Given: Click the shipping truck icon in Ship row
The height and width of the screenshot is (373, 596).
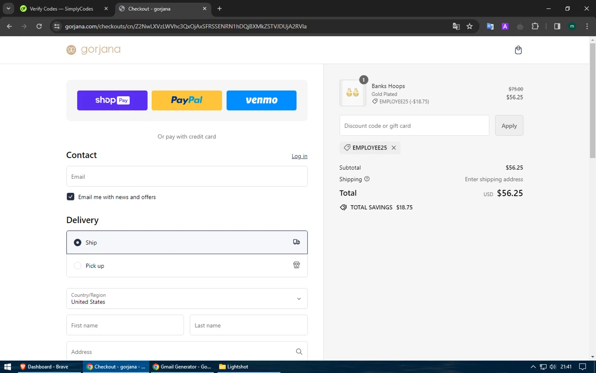Looking at the screenshot, I should coord(296,242).
